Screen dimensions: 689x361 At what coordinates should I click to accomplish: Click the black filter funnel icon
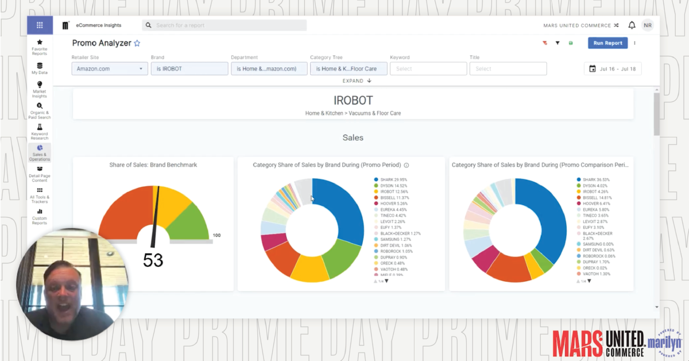(x=558, y=43)
